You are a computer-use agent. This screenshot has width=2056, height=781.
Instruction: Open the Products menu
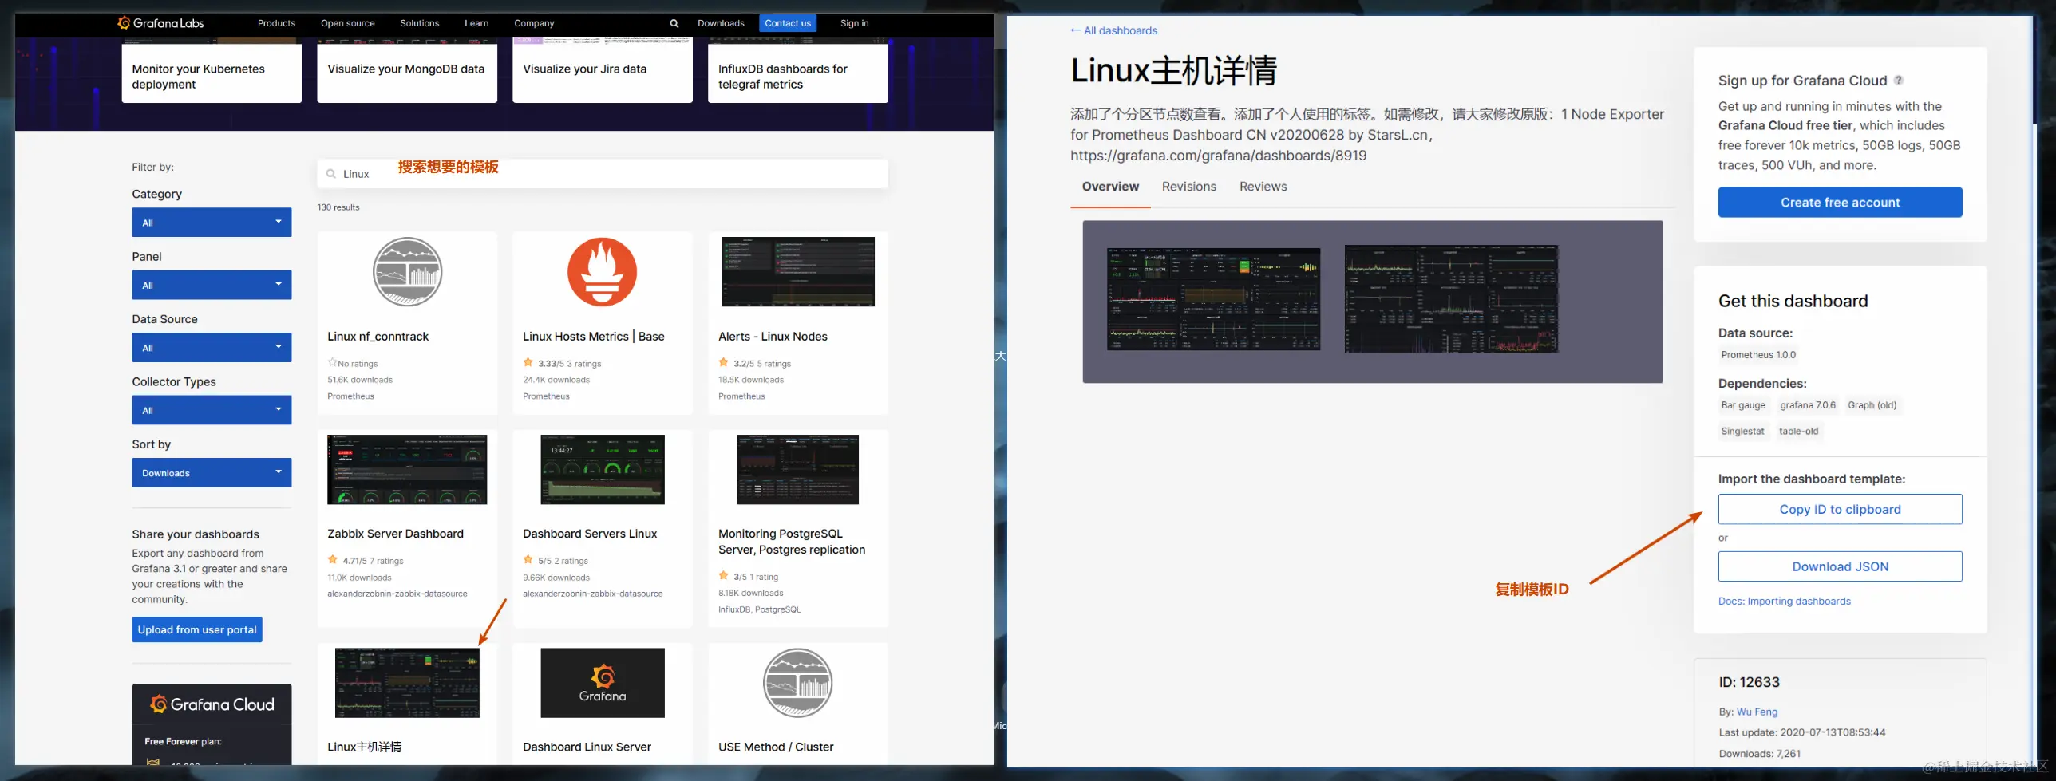(x=276, y=23)
